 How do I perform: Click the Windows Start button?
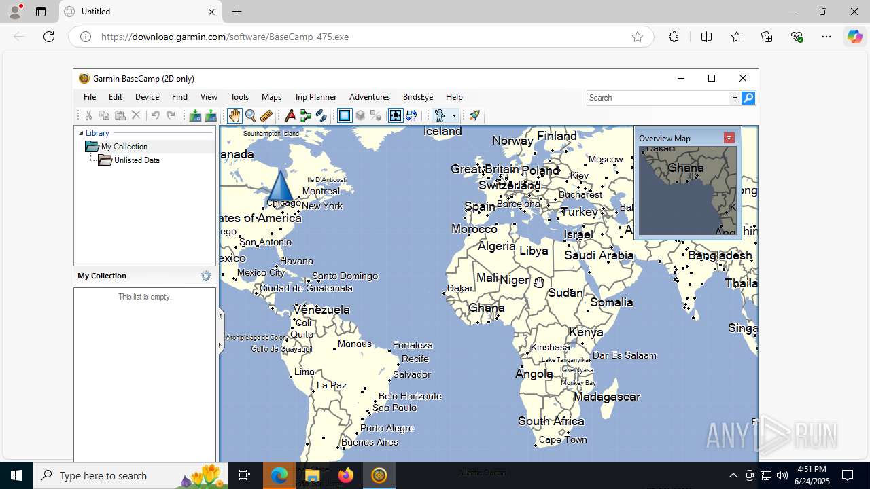click(16, 475)
